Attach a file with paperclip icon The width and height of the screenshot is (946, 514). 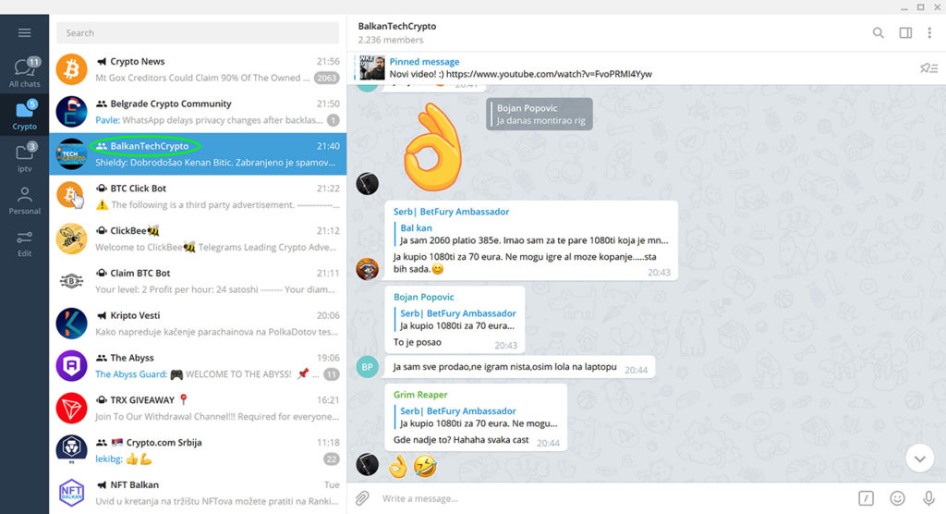(x=363, y=498)
